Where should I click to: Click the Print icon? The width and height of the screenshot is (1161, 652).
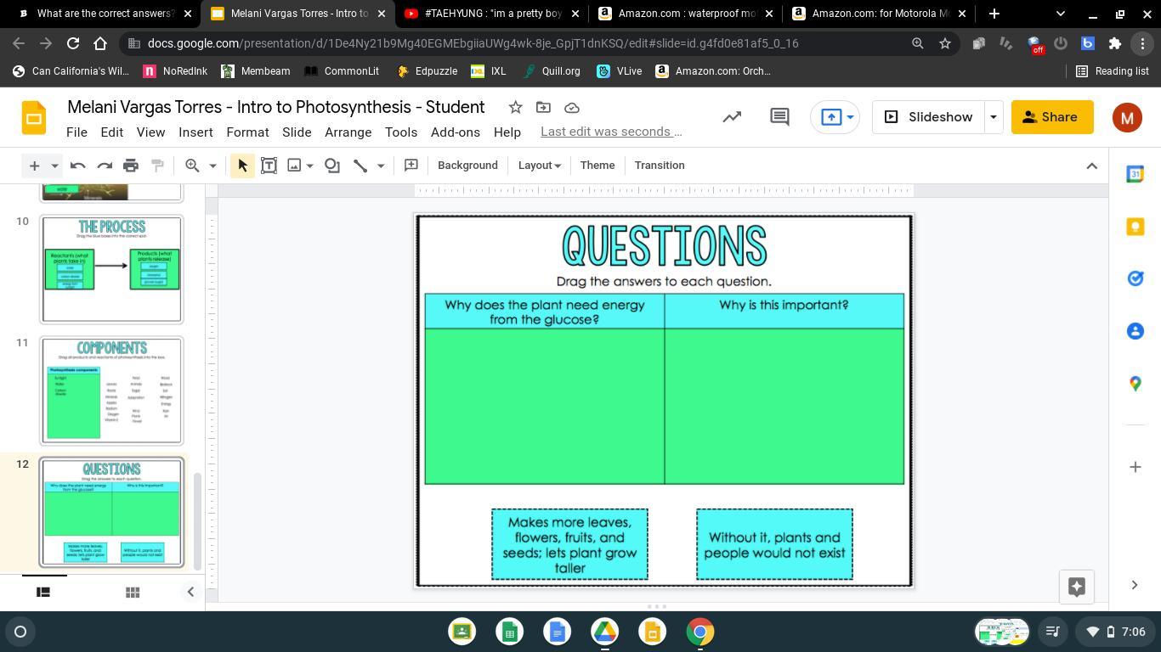point(131,166)
